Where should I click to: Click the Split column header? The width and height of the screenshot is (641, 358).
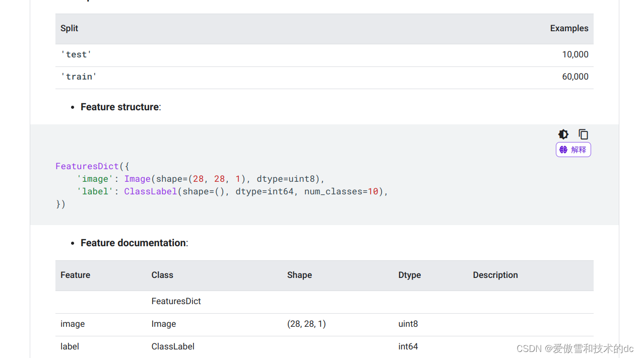point(69,28)
